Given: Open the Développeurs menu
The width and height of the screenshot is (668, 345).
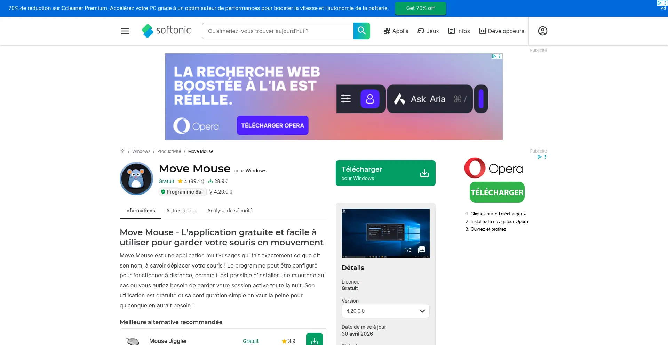Looking at the screenshot, I should point(502,31).
